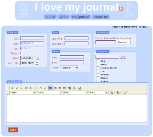The image size is (153, 137).
Task: Insert a bulleted list
Action: (36, 88)
